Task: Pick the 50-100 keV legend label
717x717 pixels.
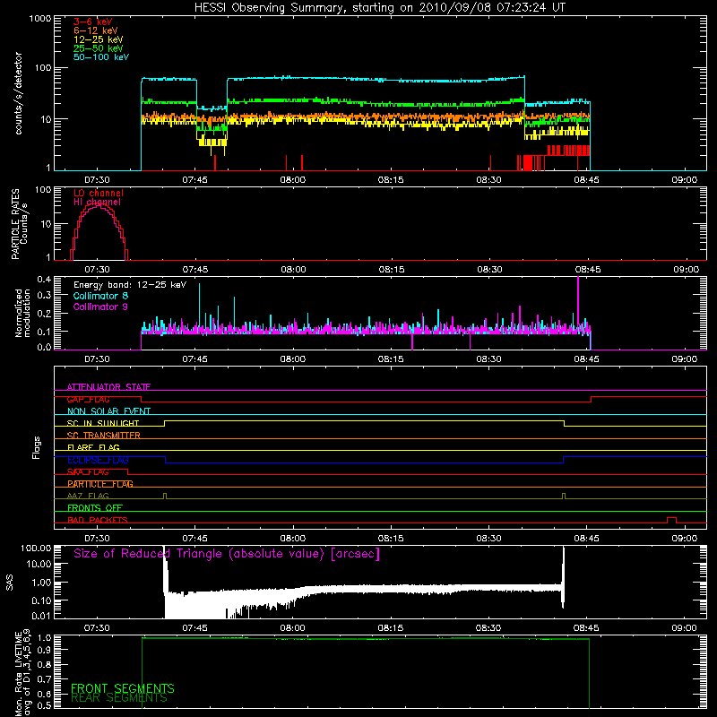Action: [x=101, y=57]
